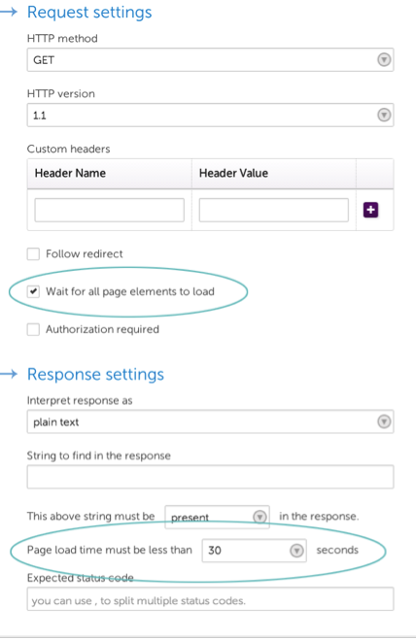Click the HTTP version dropdown arrow icon

click(384, 115)
